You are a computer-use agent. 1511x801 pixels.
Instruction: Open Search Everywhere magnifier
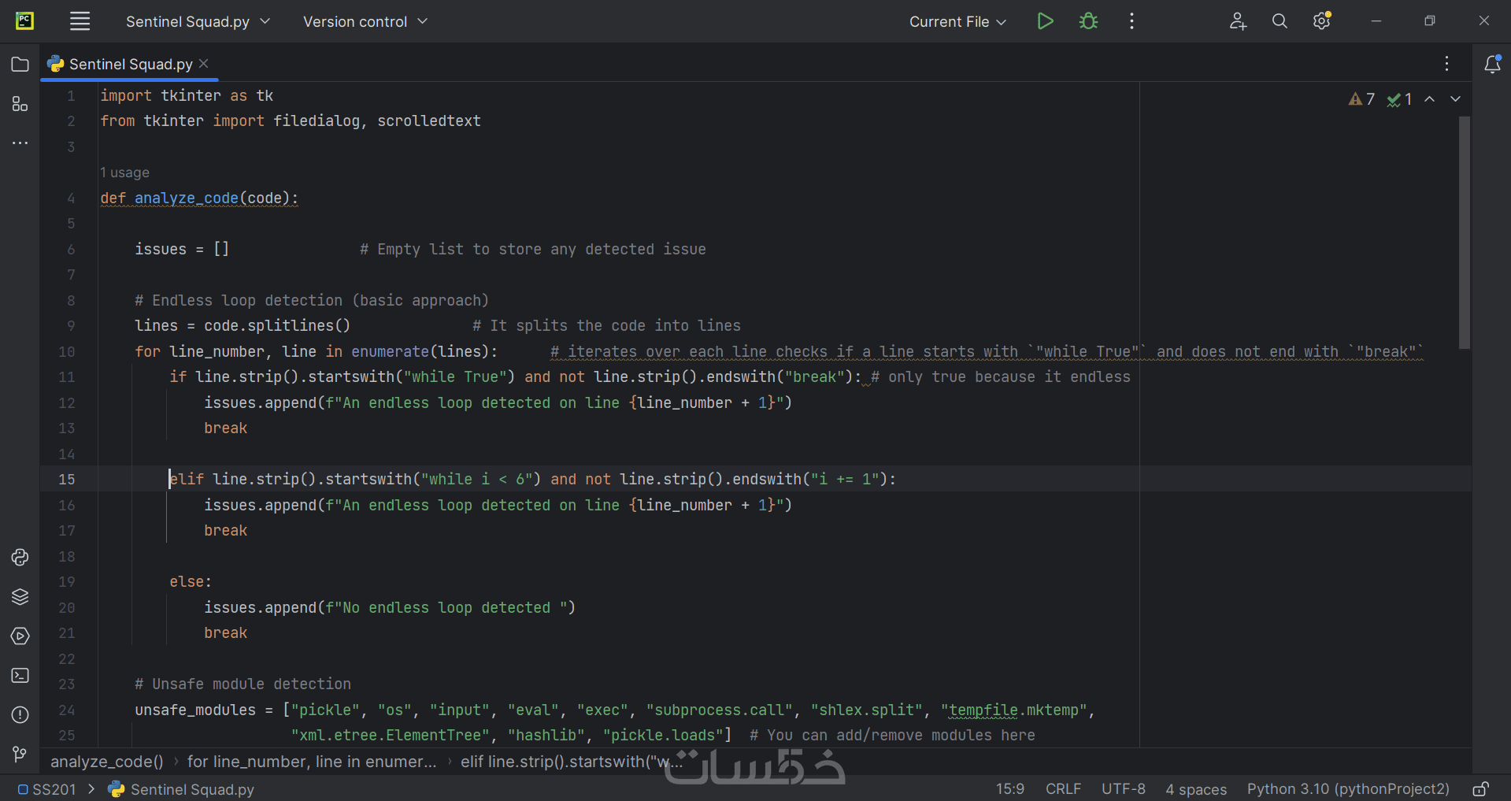click(1280, 21)
